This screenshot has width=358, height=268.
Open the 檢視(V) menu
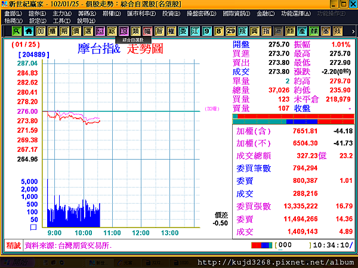pos(14,21)
